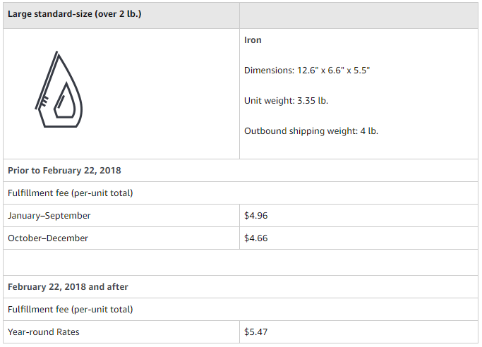Click 'February 22, 2018 and after' heading
482x347 pixels.
coord(68,287)
